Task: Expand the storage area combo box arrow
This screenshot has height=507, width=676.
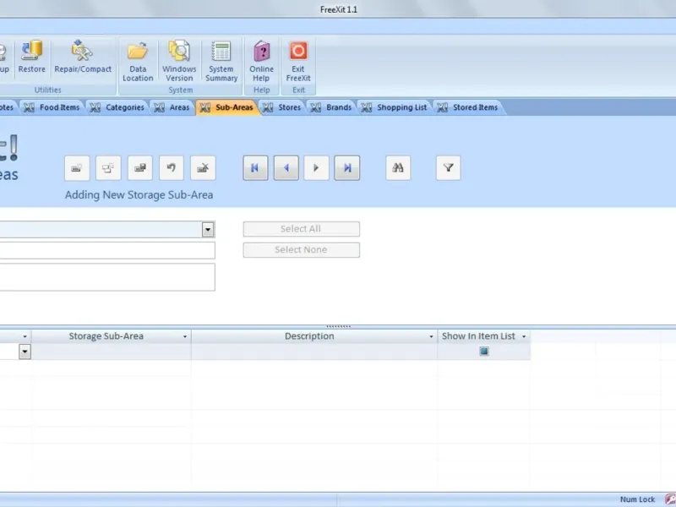Action: tap(208, 229)
